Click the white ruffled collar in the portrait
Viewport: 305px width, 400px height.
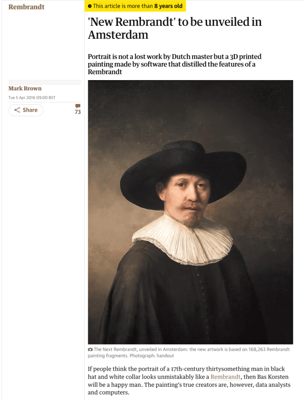pos(183,239)
